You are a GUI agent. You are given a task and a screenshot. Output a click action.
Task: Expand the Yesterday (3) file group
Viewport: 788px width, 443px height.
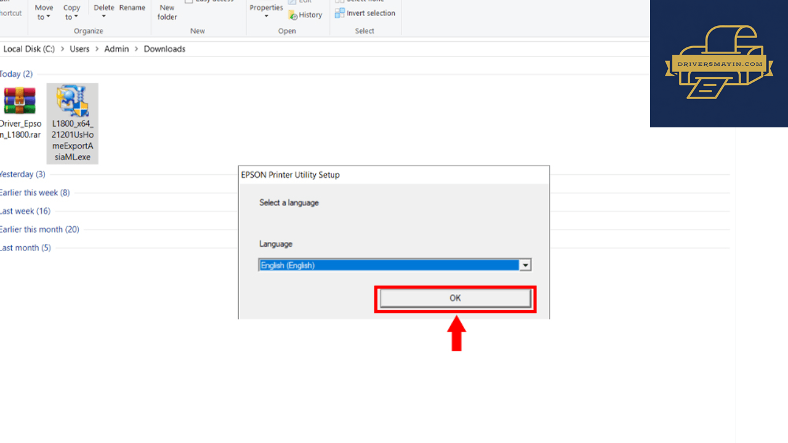click(23, 174)
